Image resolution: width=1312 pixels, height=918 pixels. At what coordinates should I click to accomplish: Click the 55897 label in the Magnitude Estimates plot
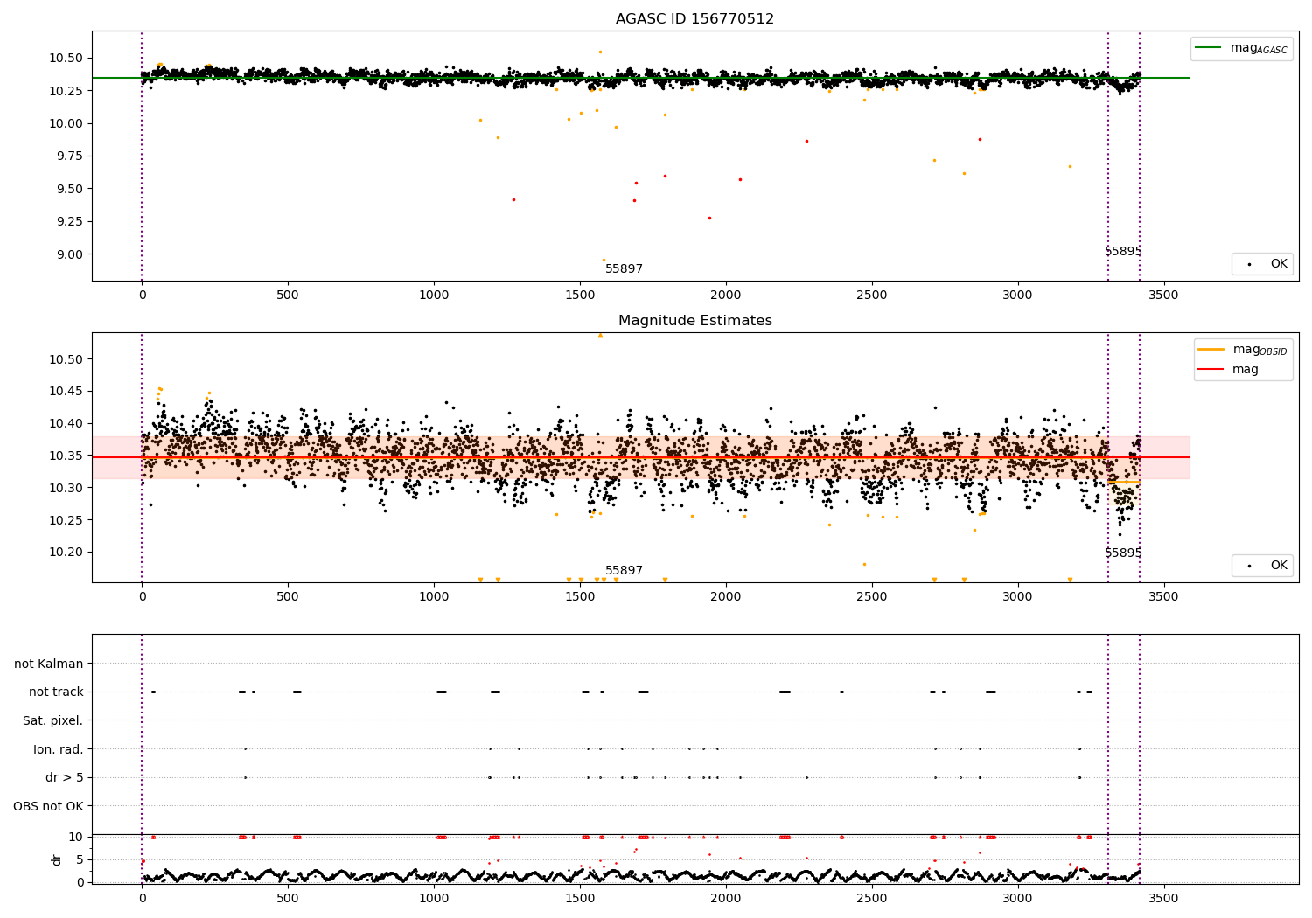tap(624, 571)
